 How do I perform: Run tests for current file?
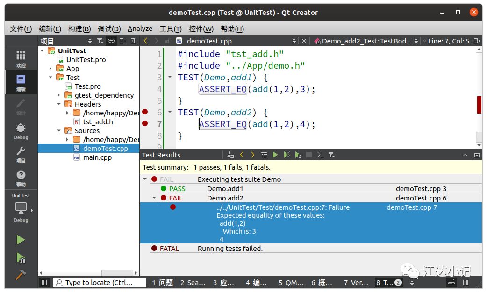point(298,155)
